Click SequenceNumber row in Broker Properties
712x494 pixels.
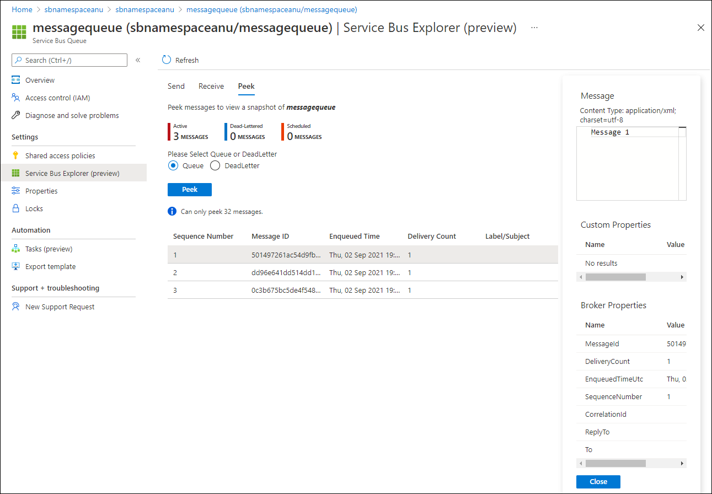[631, 396]
